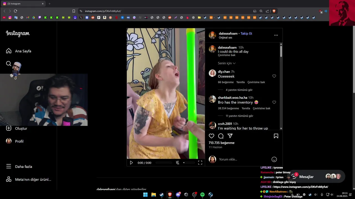The image size is (355, 199).
Task: Close the Instagram browser tab
Action: click(x=43, y=4)
